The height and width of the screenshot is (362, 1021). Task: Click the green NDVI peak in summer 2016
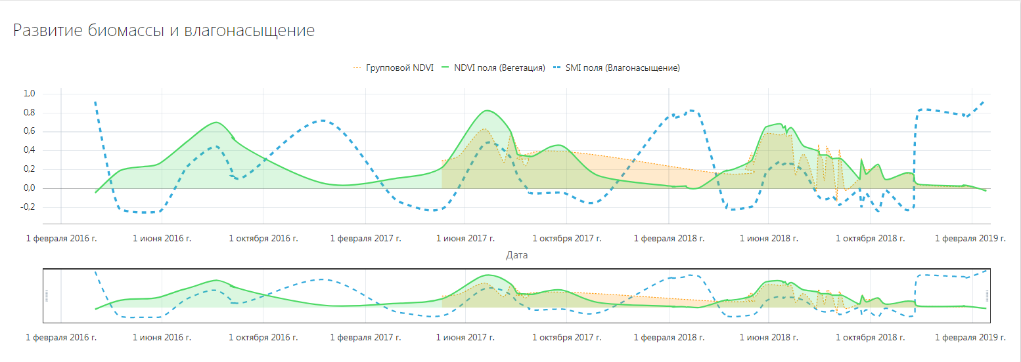[216, 123]
